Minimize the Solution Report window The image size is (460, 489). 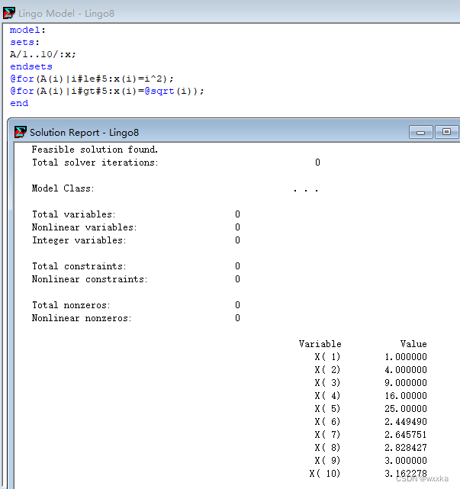tap(420, 132)
